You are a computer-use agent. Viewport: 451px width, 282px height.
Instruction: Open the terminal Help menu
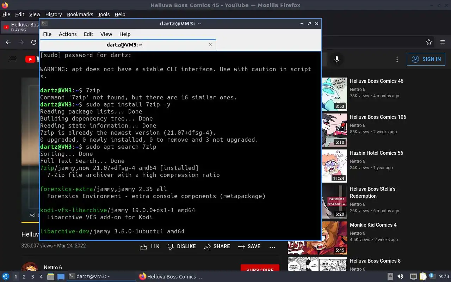click(x=125, y=34)
